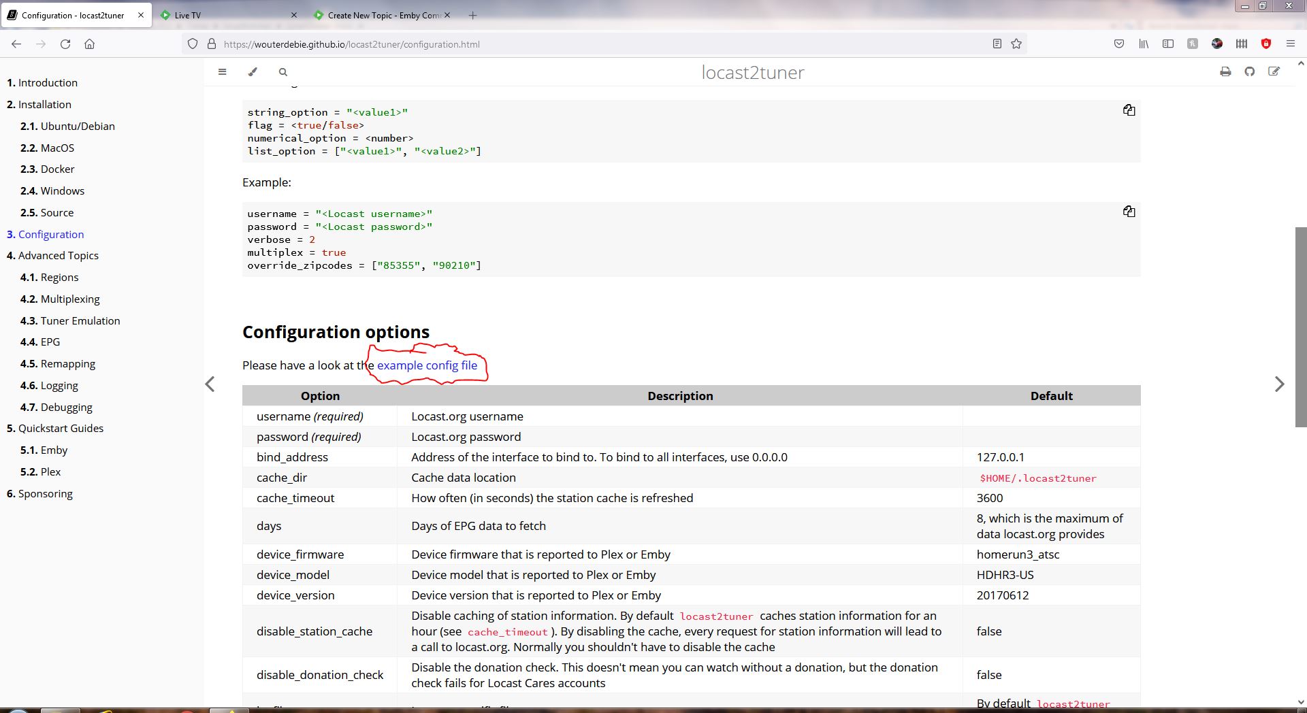Open 2. Installation chapter

click(x=39, y=104)
